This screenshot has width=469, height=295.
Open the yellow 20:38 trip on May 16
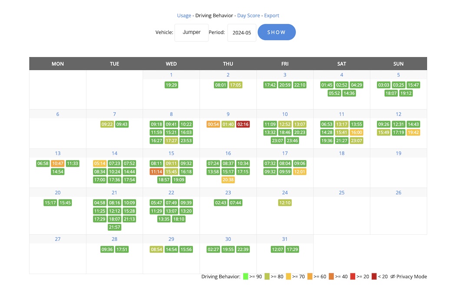tap(228, 180)
